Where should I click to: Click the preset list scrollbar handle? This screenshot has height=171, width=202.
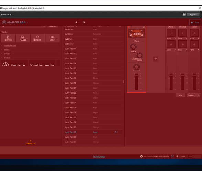pos(123,82)
